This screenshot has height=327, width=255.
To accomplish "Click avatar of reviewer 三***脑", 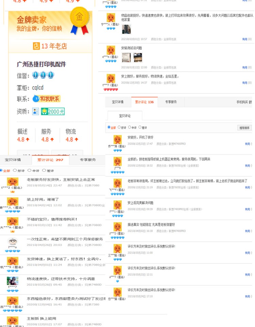I will [x=117, y=249].
